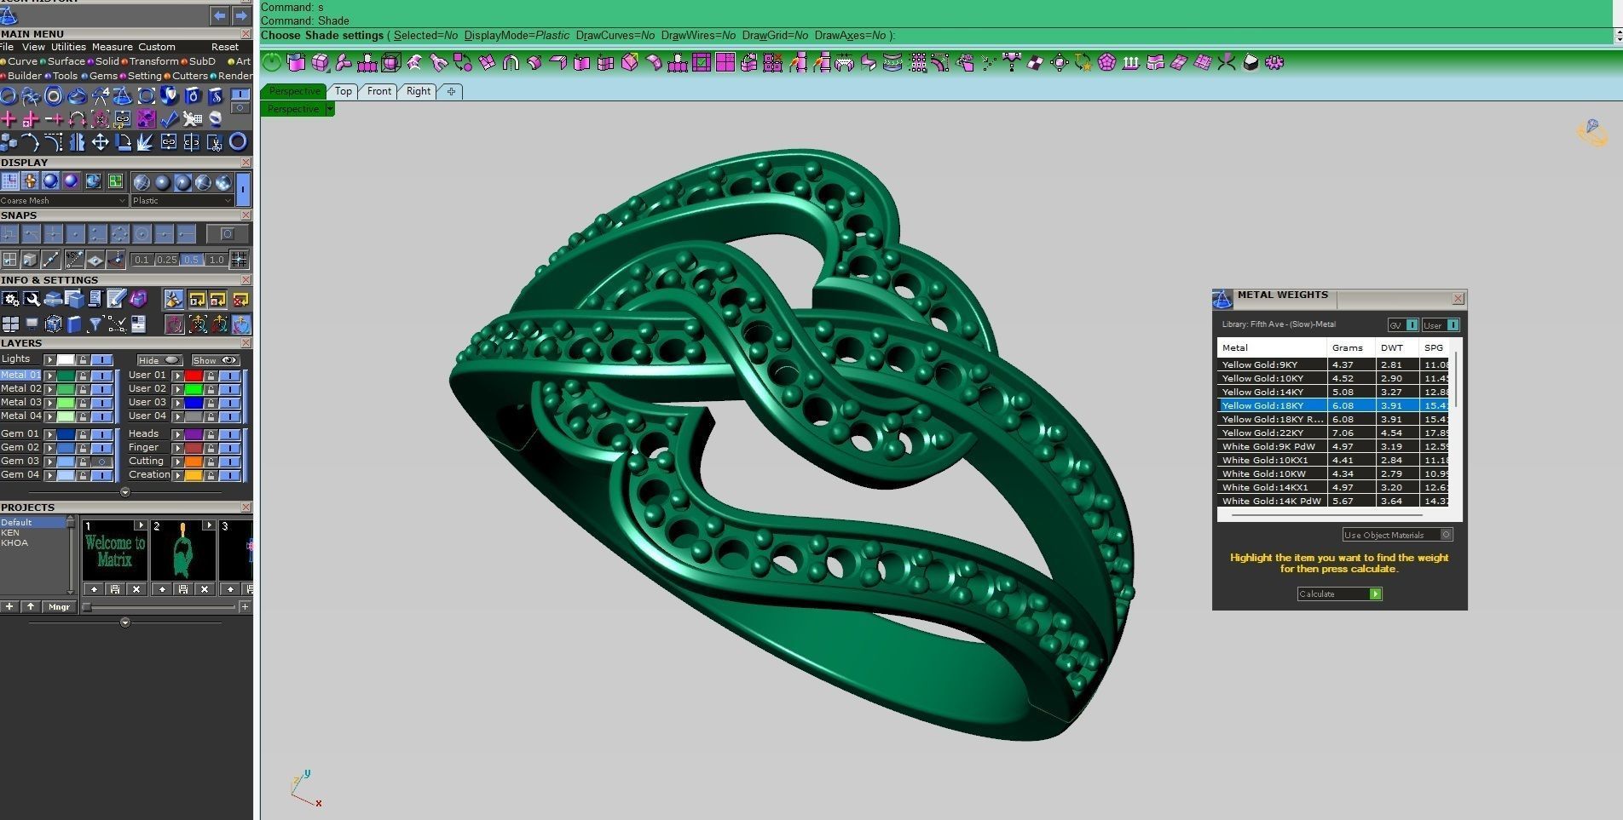Select the gears settings icon in Info & Settings
The height and width of the screenshot is (820, 1623).
click(10, 299)
